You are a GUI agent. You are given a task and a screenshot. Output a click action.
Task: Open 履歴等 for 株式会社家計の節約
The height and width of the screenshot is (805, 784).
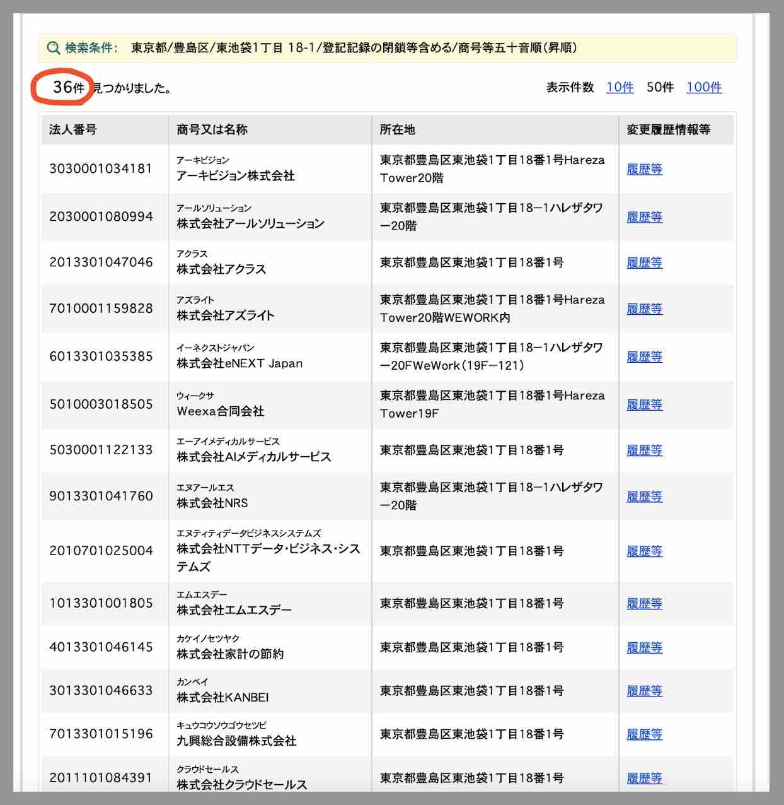tap(644, 648)
